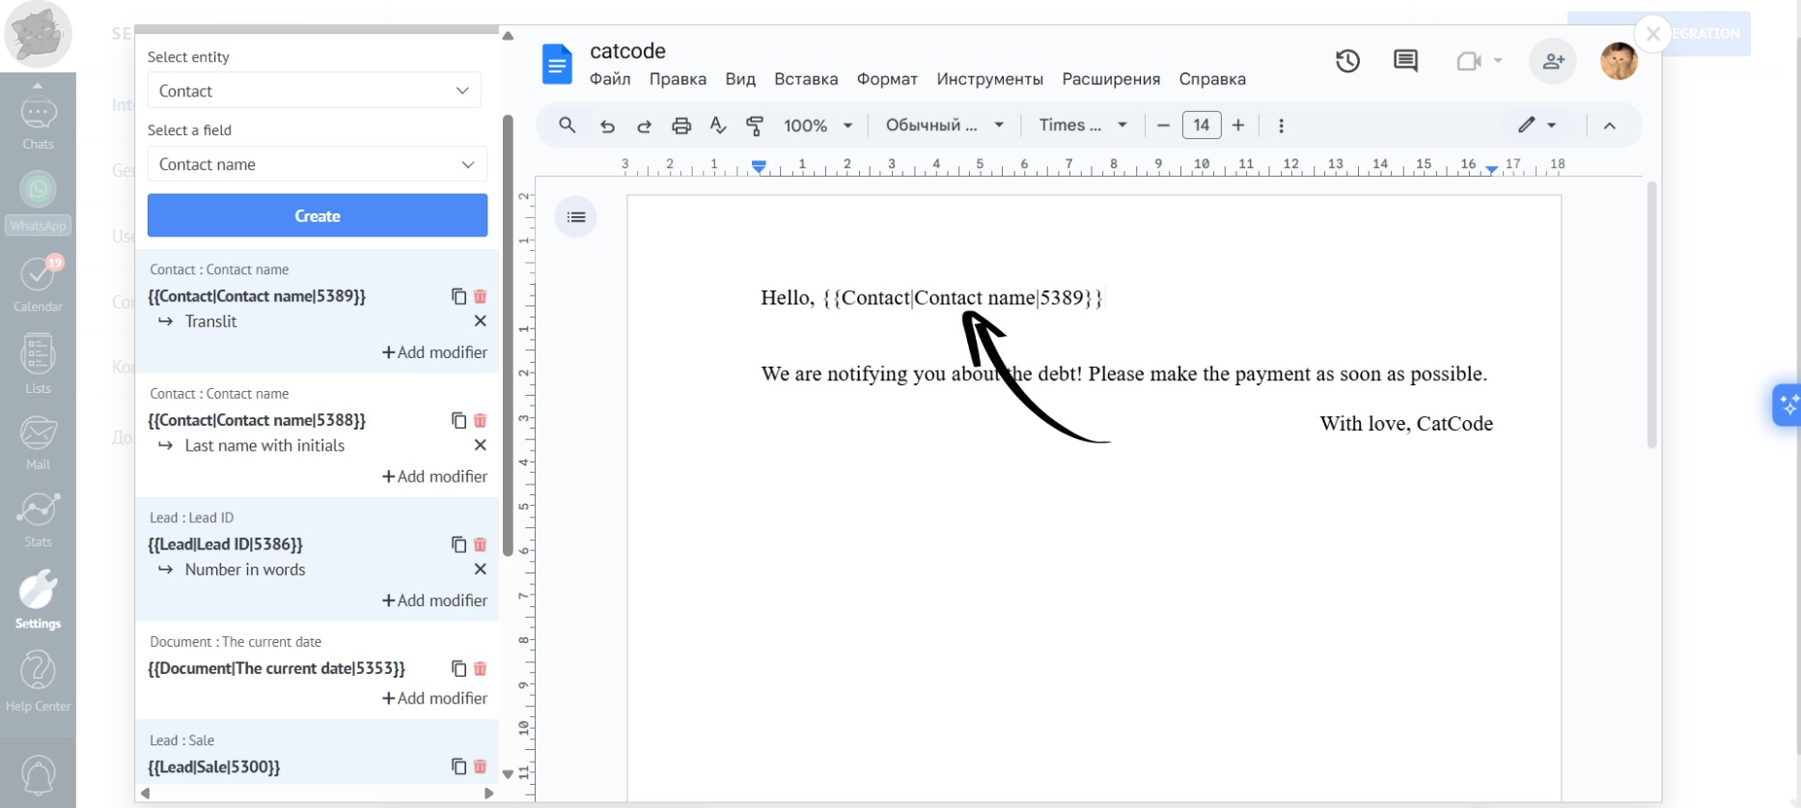The image size is (1801, 808).
Task: Click the undo arrow in Docs toolbar
Action: point(607,125)
